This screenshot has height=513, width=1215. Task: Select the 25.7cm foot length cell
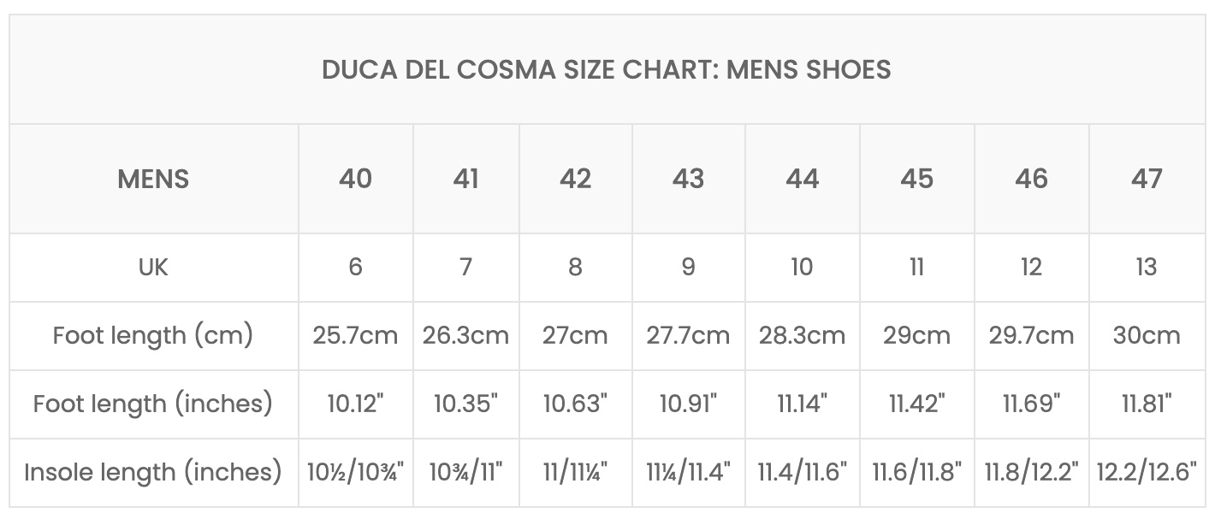(x=356, y=336)
